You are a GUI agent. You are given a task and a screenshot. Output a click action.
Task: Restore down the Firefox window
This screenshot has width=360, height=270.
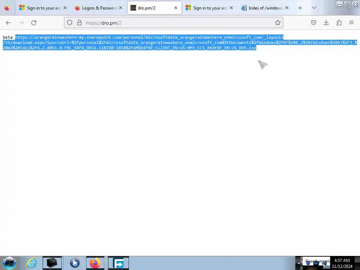coord(347,4)
